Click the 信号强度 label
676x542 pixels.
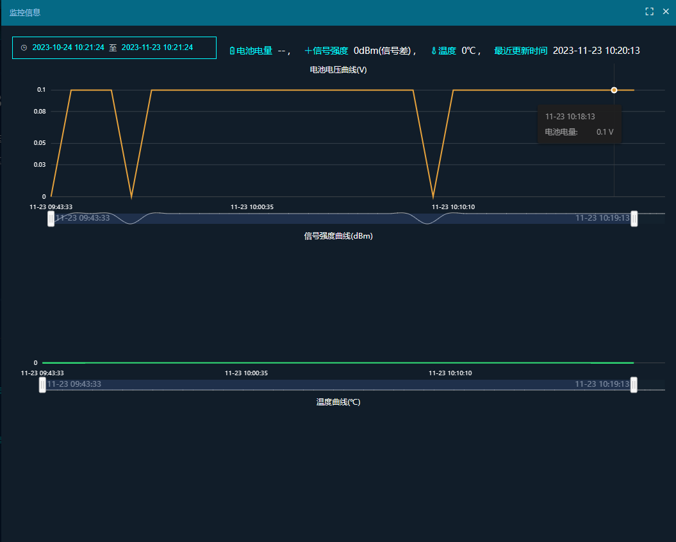click(x=330, y=51)
